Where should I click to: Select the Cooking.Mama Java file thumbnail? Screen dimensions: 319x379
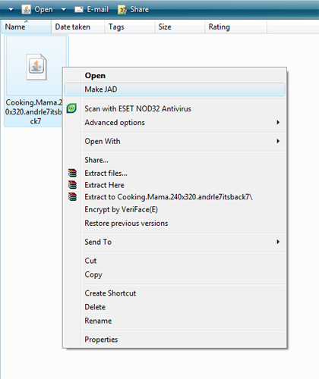tap(36, 67)
